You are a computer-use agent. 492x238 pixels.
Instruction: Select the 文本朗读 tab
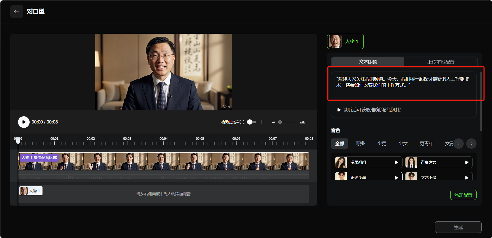click(368, 62)
